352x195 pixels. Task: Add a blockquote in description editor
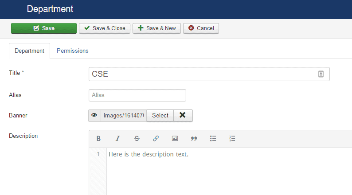(x=194, y=139)
